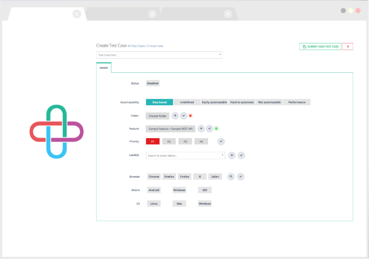Open the Choose folder picker
The height and width of the screenshot is (259, 369).
pos(157,116)
